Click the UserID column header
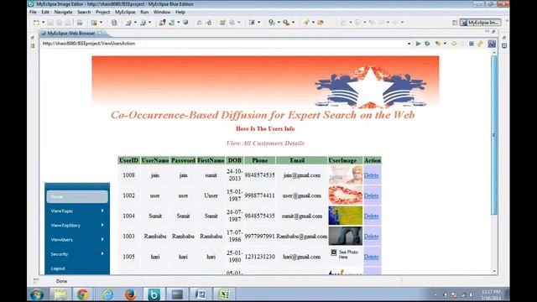The height and width of the screenshot is (302, 537). pyautogui.click(x=128, y=160)
